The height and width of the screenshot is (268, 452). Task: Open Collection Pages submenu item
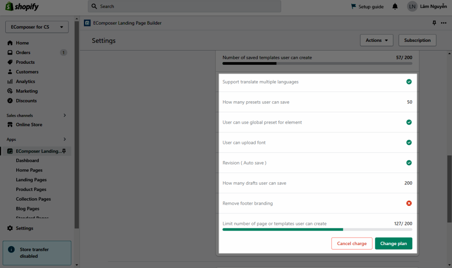33,199
